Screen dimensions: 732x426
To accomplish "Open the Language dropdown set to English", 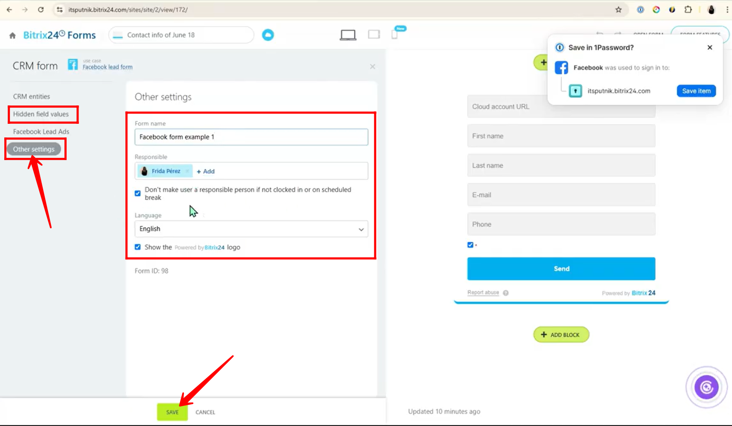I will tap(251, 229).
